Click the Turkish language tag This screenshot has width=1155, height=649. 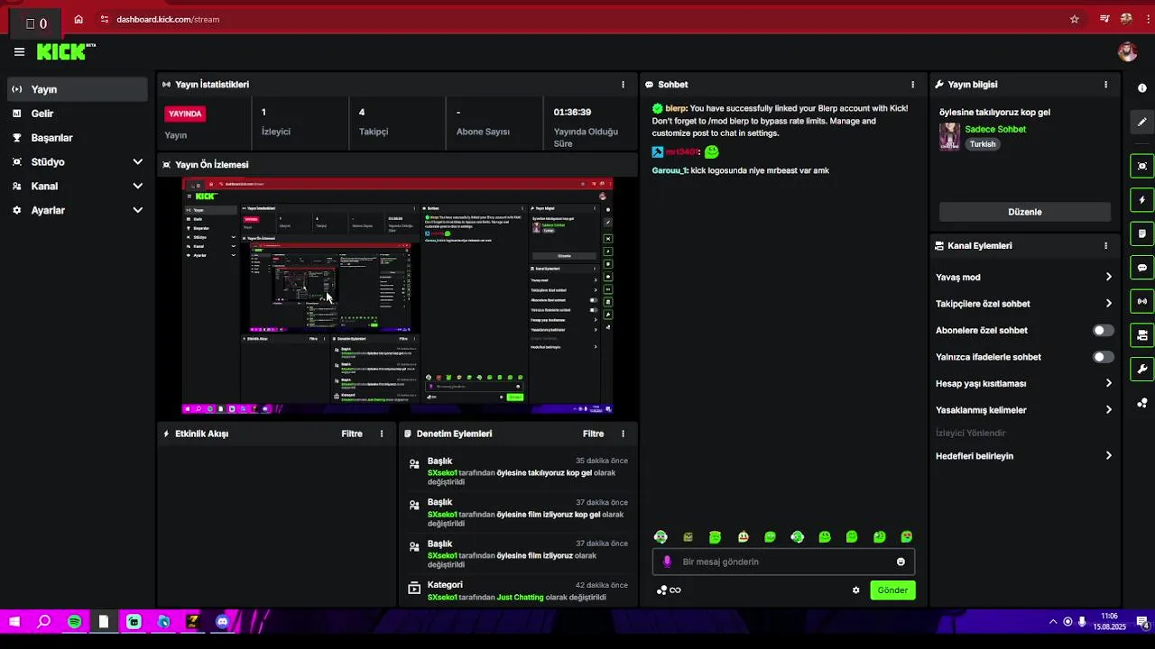[x=983, y=144]
